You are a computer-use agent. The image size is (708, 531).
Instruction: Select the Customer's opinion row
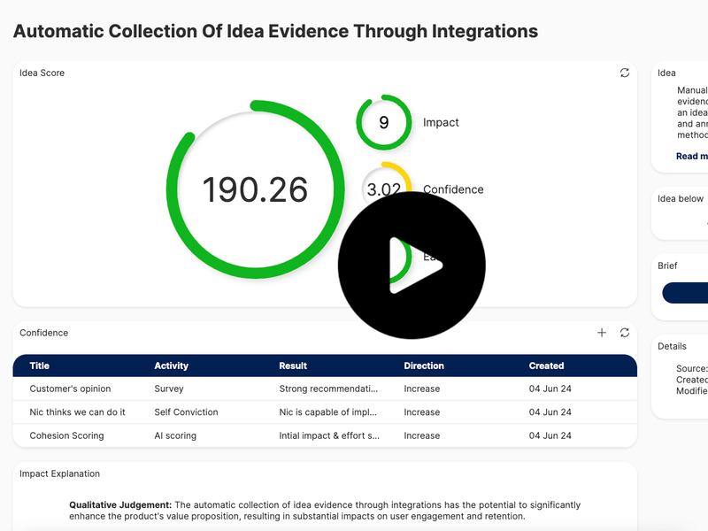coord(71,389)
